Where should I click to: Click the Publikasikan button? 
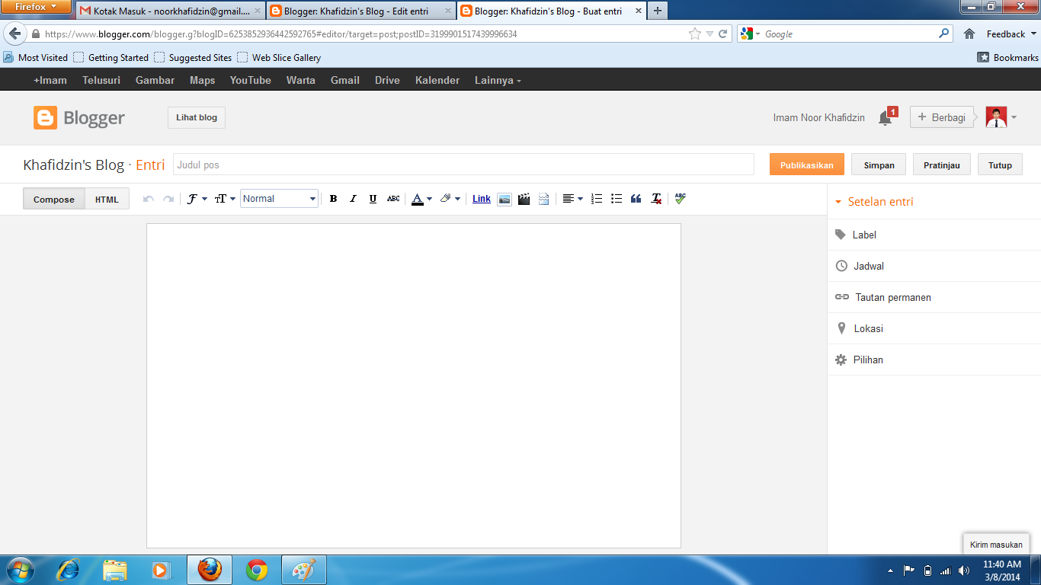[x=806, y=165]
